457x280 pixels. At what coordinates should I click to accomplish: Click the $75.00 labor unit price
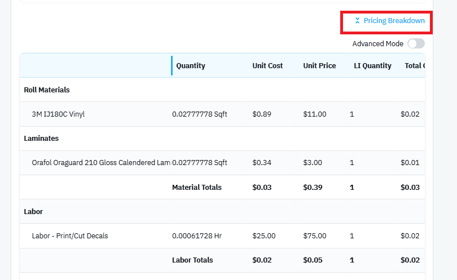[314, 235]
